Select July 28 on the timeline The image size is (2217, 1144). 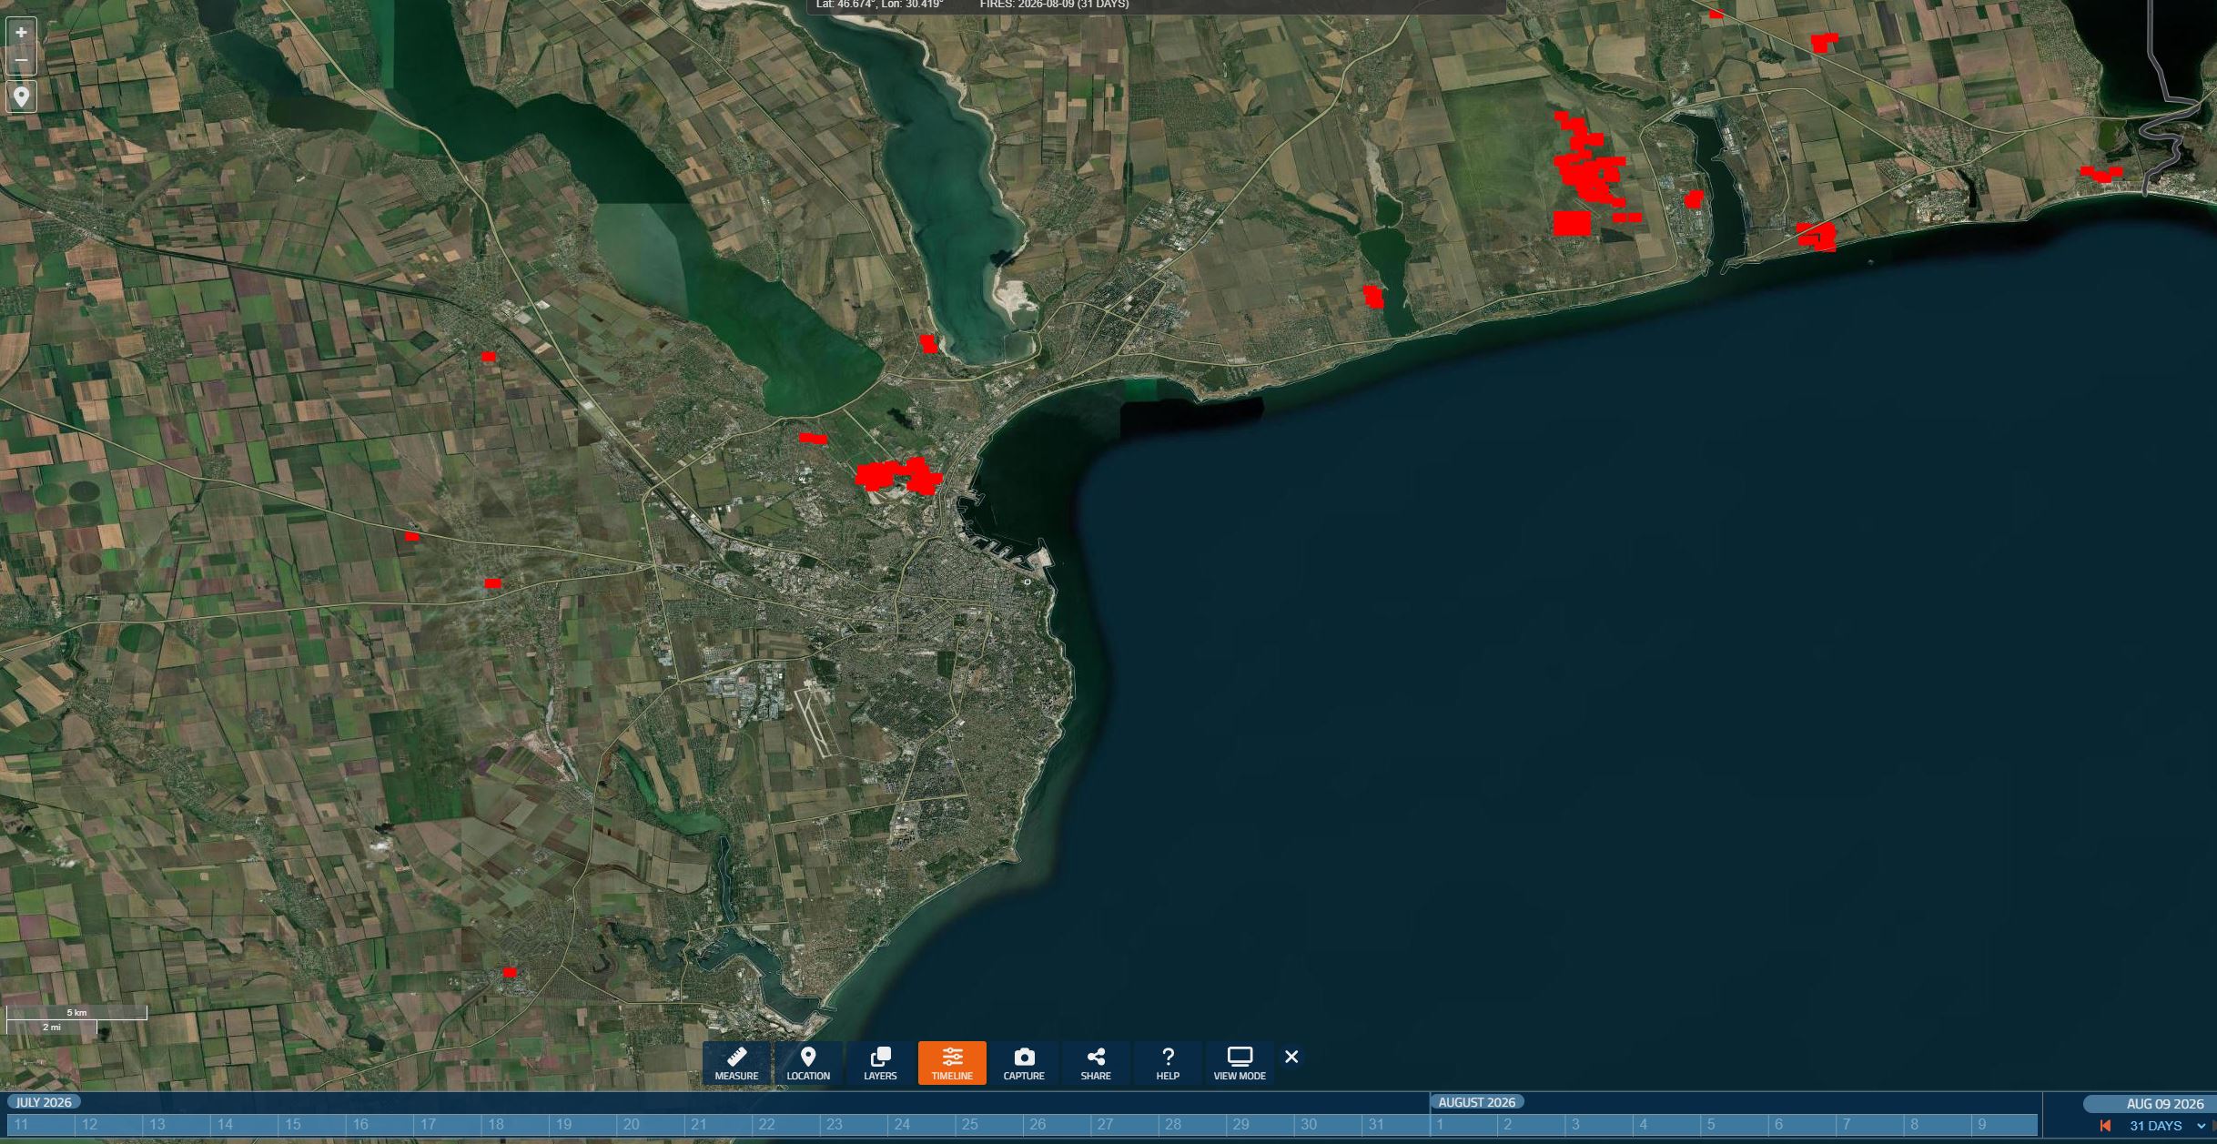pos(1193,1125)
